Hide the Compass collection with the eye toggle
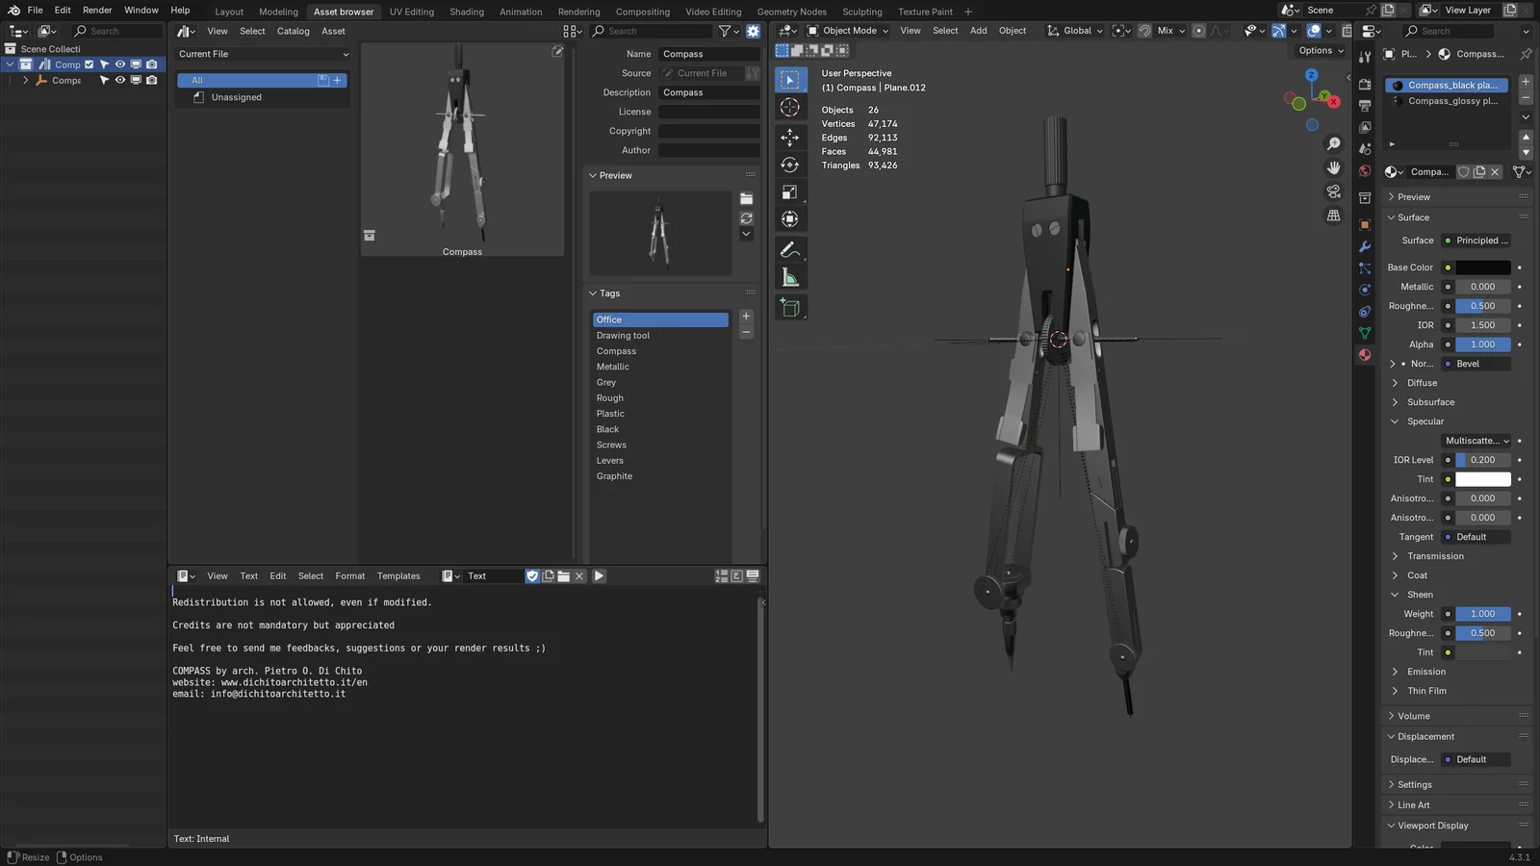1540x866 pixels. pyautogui.click(x=119, y=64)
